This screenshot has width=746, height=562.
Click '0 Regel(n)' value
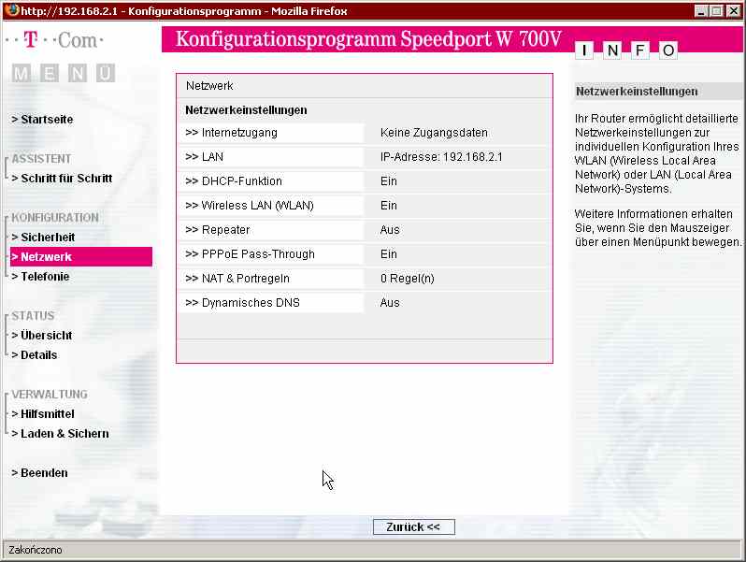(x=408, y=279)
